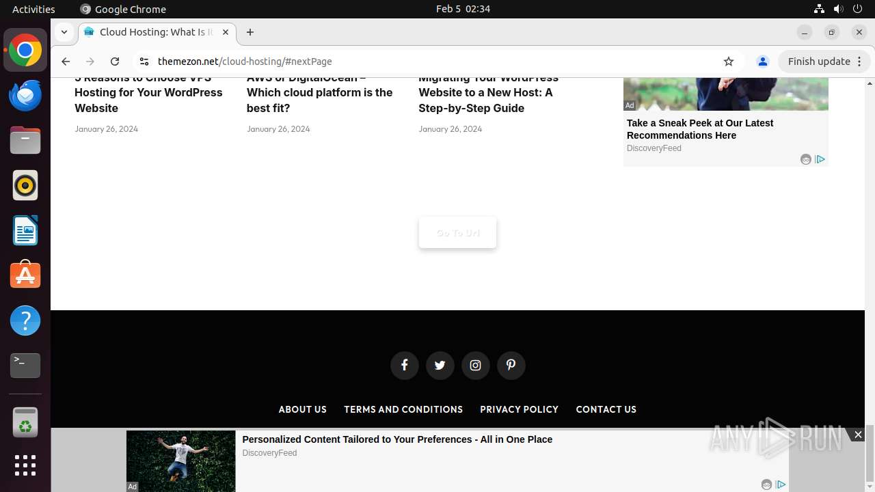Open the Privacy Policy footer link
Image resolution: width=875 pixels, height=492 pixels.
(x=519, y=409)
